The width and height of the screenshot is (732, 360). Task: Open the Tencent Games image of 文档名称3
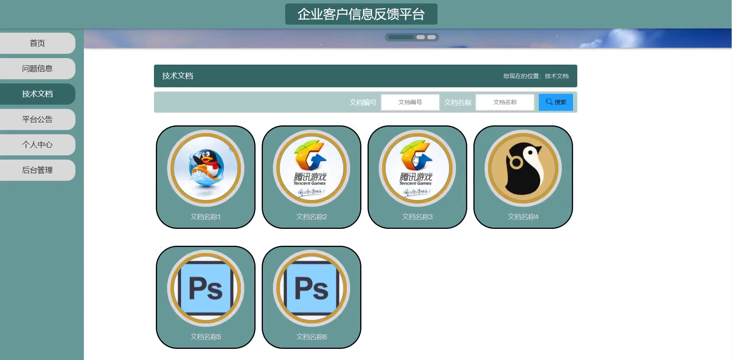coord(417,168)
